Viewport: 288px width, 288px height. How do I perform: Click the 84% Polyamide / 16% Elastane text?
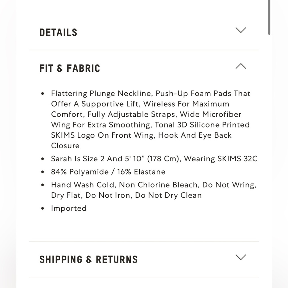pyautogui.click(x=108, y=172)
